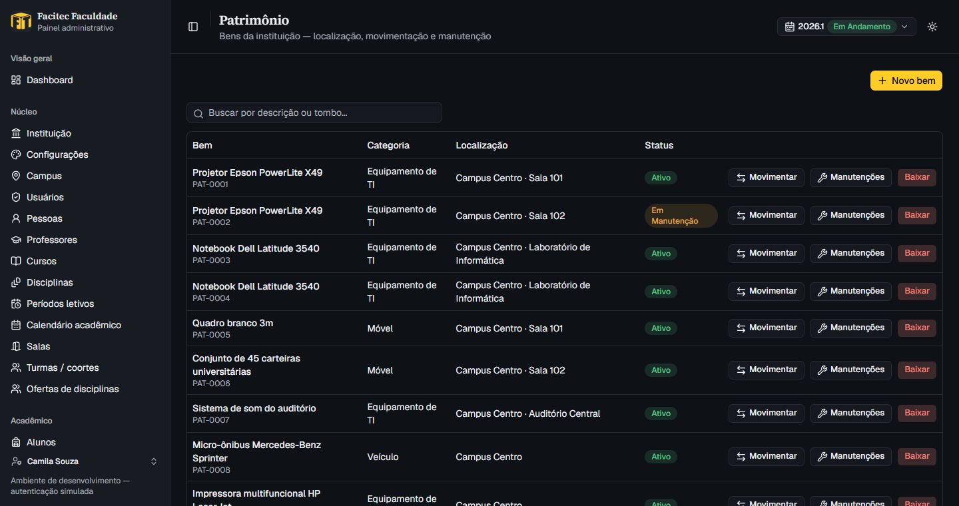Screen dimensions: 959x506
Task: Click the move arrows icon in PAT-0004 row
Action: point(741,291)
